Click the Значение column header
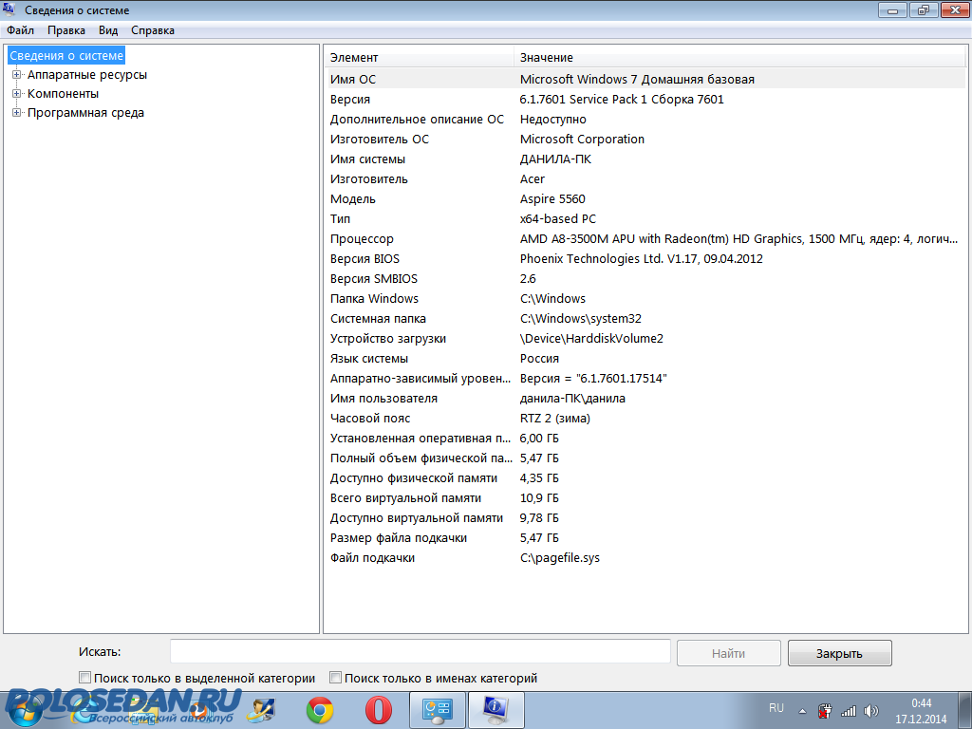 coord(547,58)
